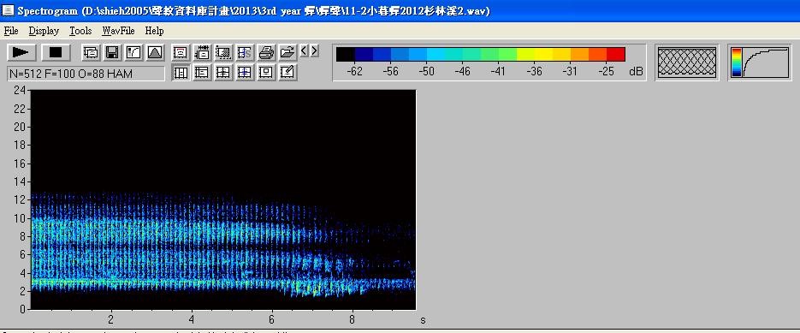
Task: Click the N=512 F=100 O=88 HAM parameters field
Action: click(x=86, y=74)
